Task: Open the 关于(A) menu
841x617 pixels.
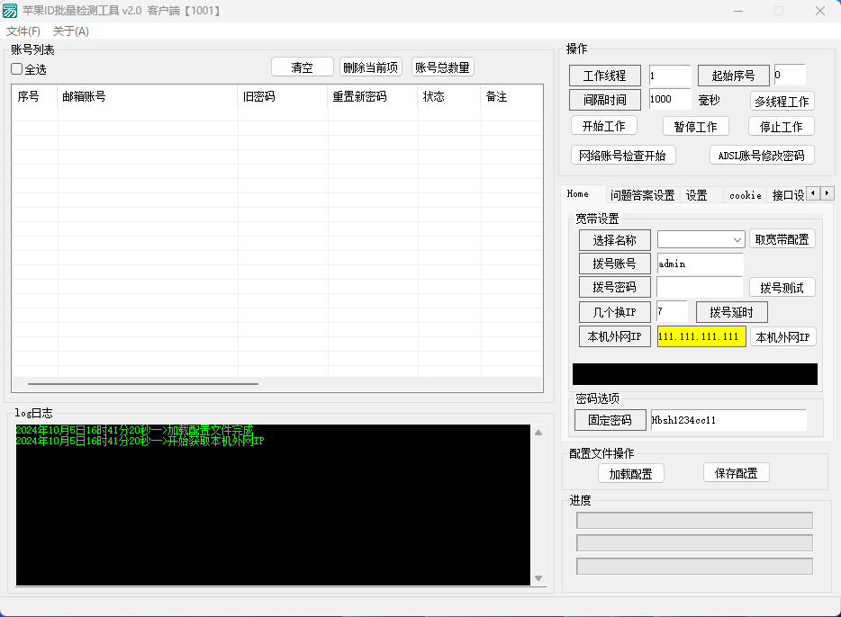Action: pos(71,31)
